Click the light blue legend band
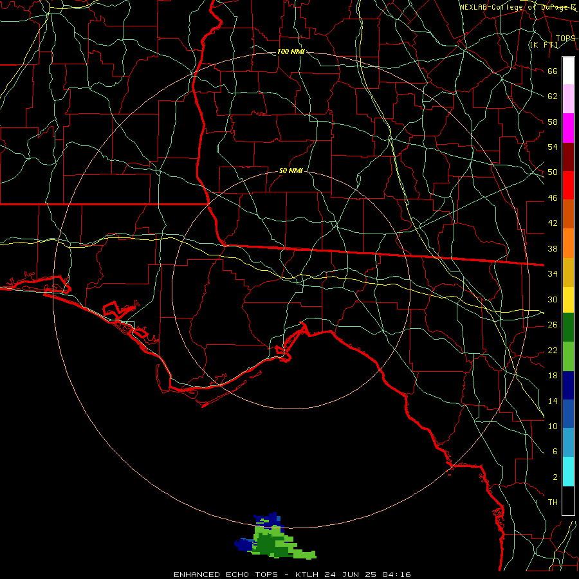 coord(568,443)
